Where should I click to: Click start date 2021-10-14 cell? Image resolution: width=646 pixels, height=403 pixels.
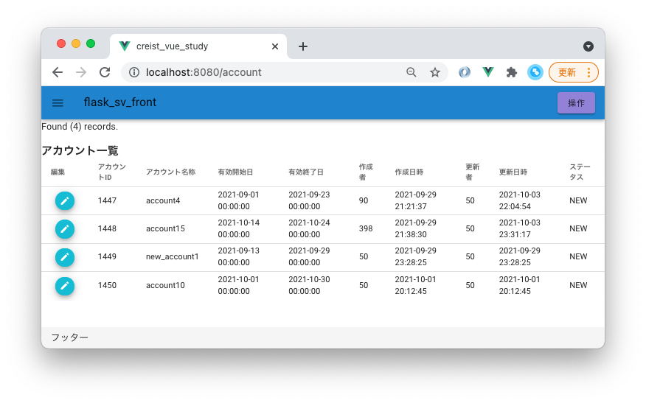(x=238, y=228)
